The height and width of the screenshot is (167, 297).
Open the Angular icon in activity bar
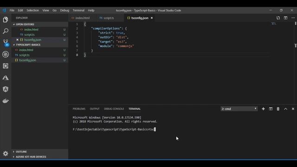6,89
